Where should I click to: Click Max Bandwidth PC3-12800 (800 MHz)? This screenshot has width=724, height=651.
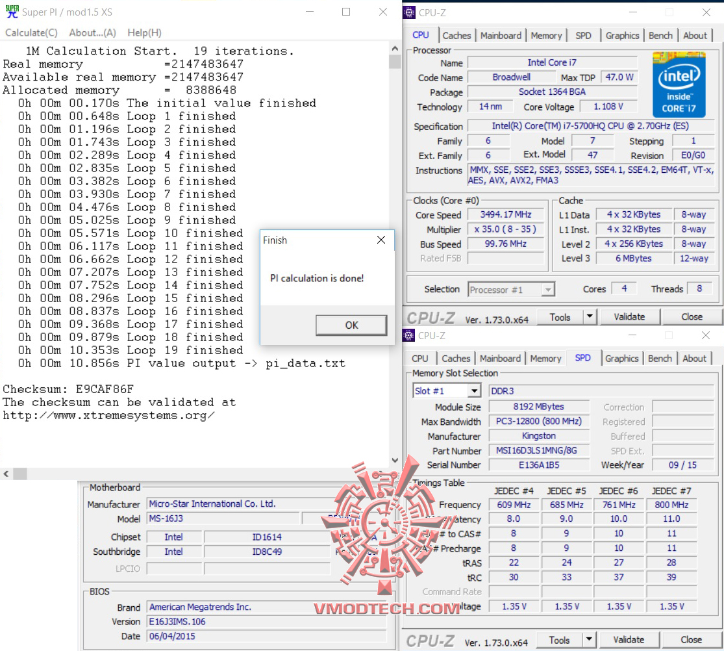tap(539, 422)
